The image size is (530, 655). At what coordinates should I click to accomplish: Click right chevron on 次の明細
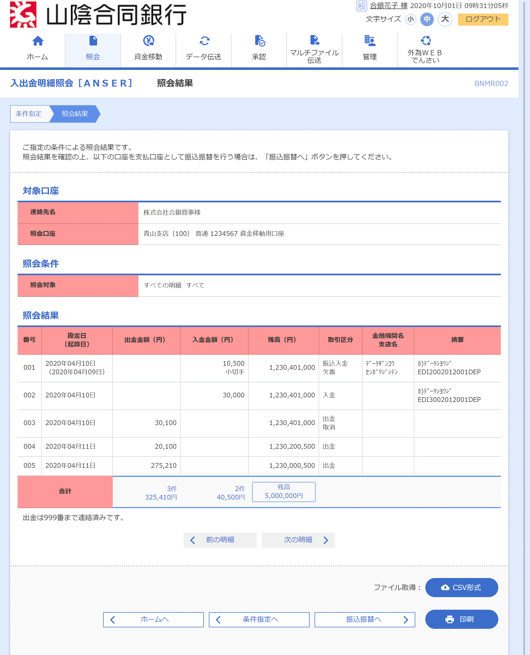pyautogui.click(x=326, y=540)
